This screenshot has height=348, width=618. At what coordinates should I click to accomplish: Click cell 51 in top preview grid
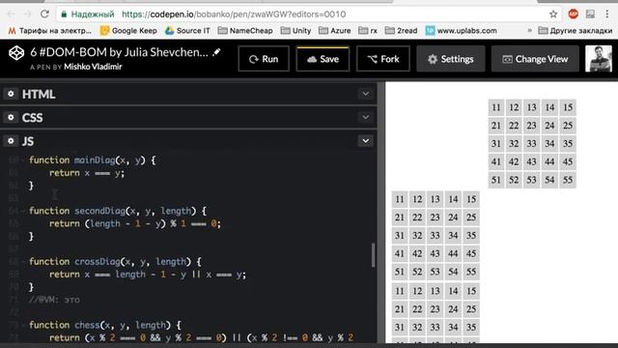pyautogui.click(x=496, y=180)
